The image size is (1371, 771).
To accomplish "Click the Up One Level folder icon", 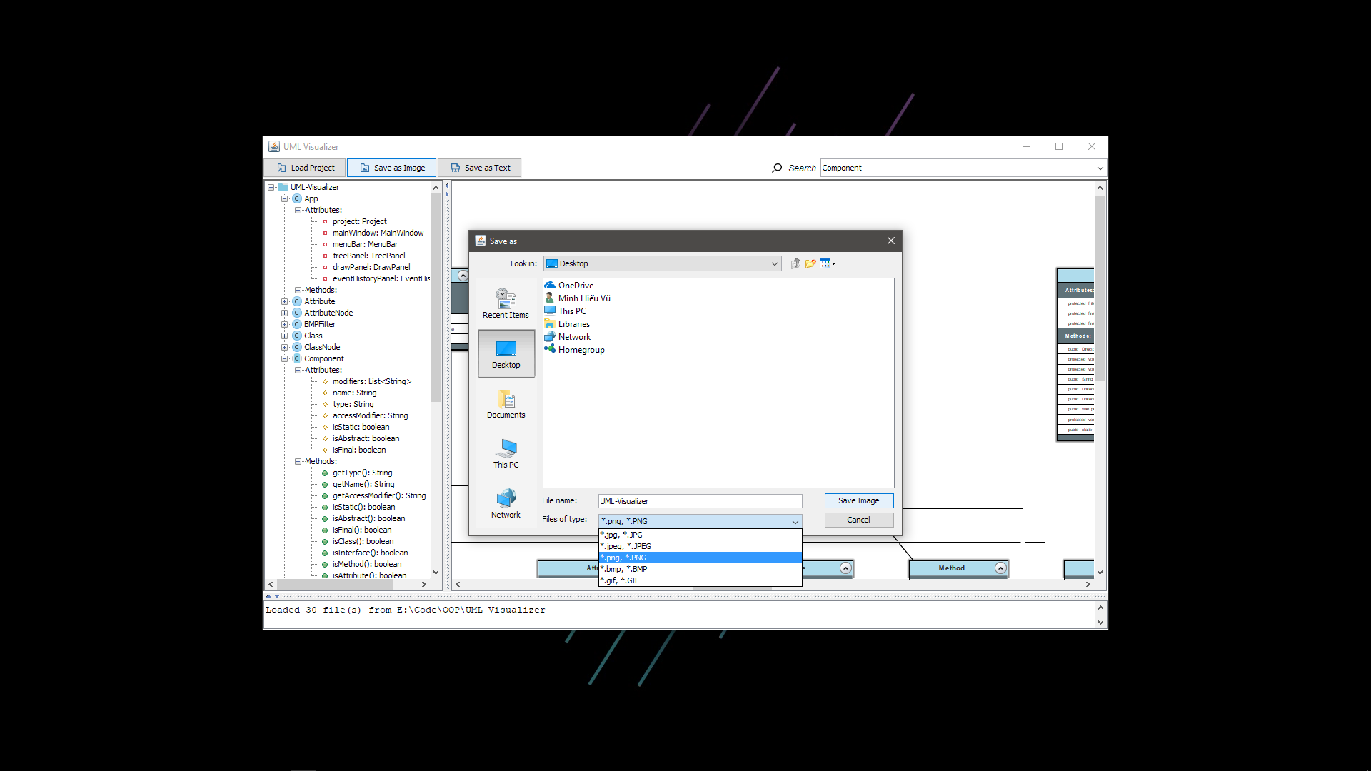I will coord(795,263).
